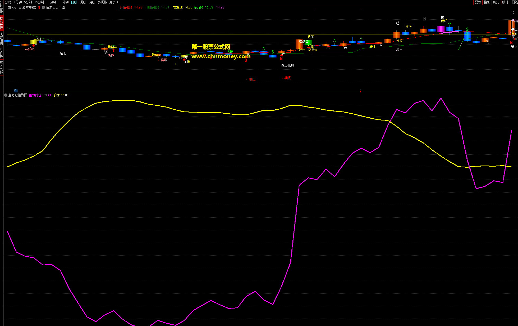Click the magenta candlestick under 活跃
518x326 pixels.
[x=441, y=29]
